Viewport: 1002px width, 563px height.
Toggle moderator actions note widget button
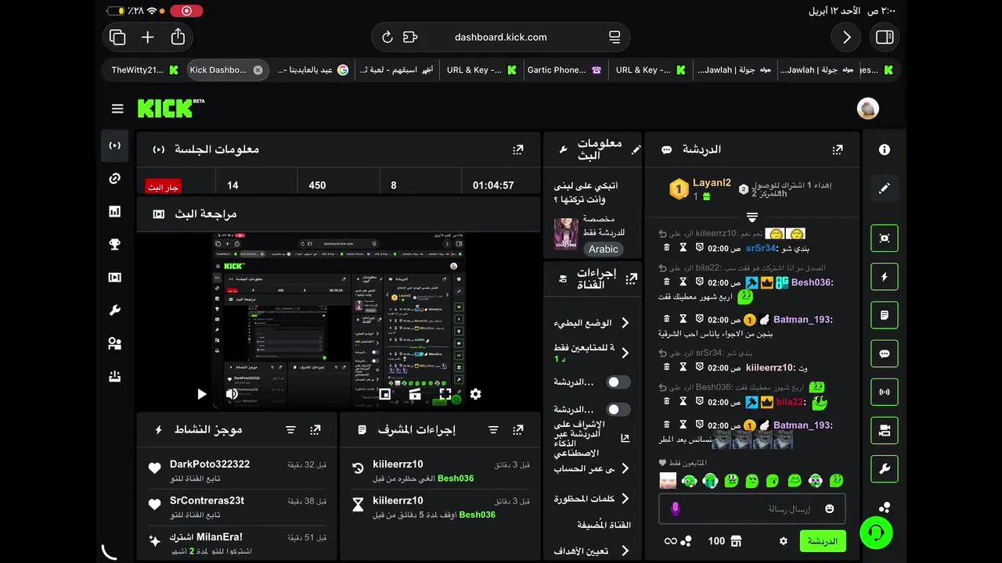coord(885,315)
